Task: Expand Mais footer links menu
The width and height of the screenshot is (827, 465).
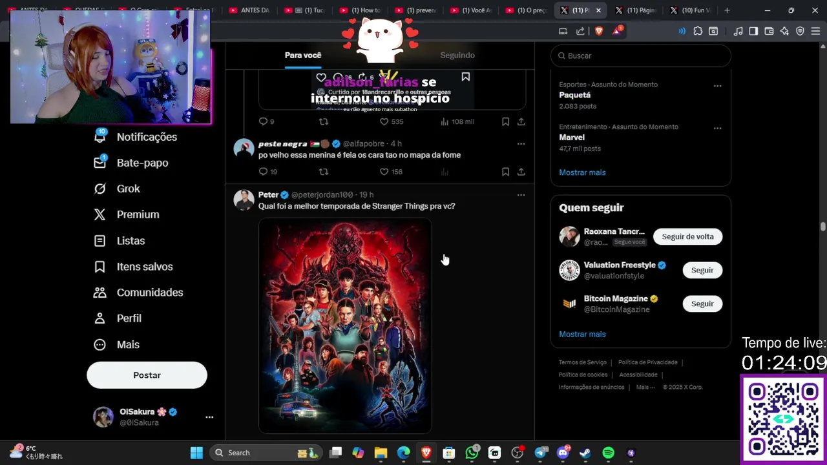Action: 645,387
